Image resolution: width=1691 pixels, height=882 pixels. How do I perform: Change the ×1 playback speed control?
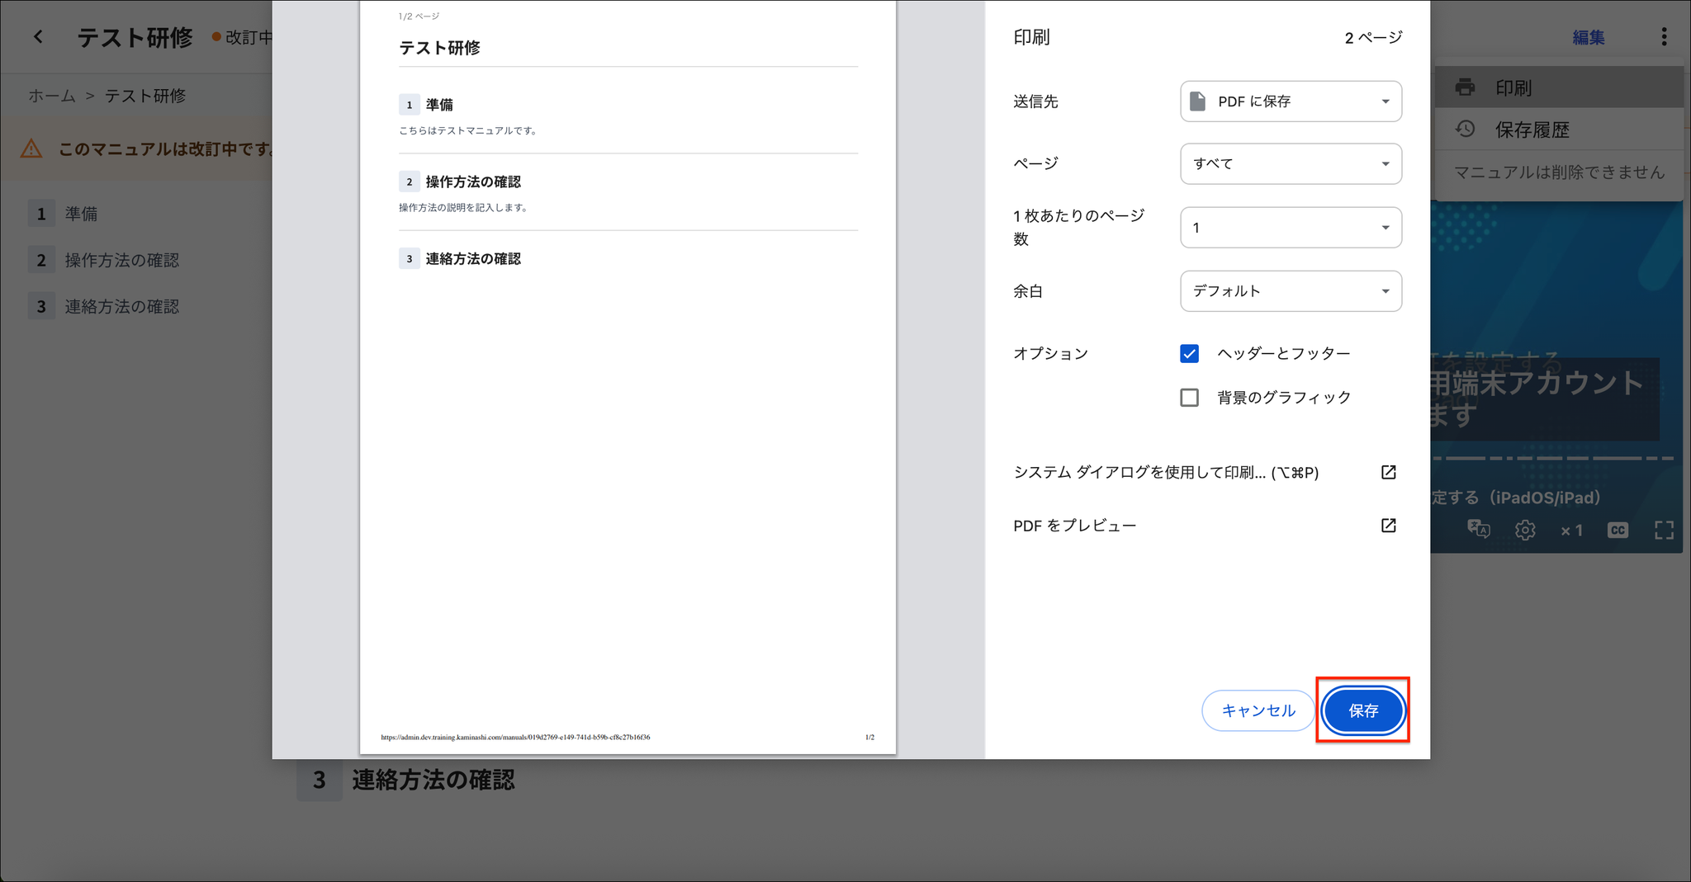[1571, 531]
